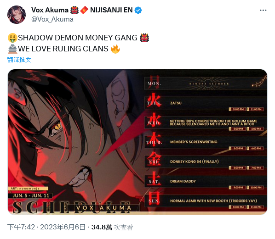Click the money-mouth face emoji
Screen dimensions: 275x239
tap(12, 38)
